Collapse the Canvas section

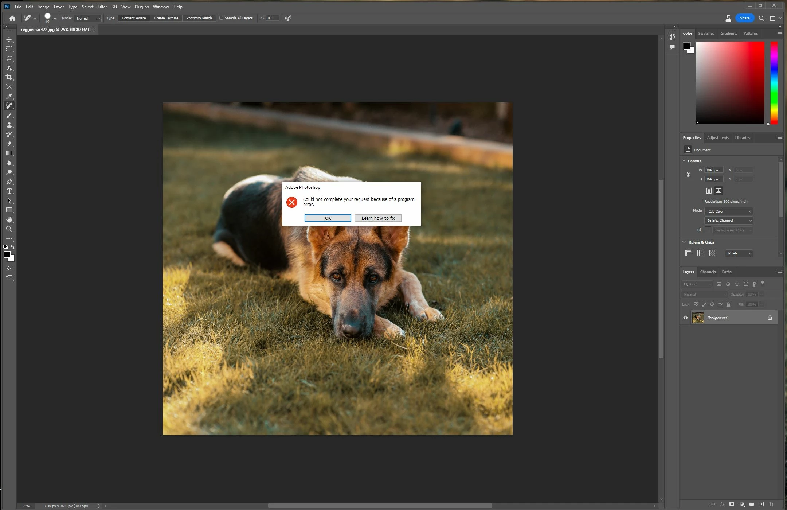684,161
